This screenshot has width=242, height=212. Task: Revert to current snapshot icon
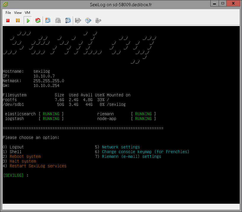pyautogui.click(x=58, y=20)
